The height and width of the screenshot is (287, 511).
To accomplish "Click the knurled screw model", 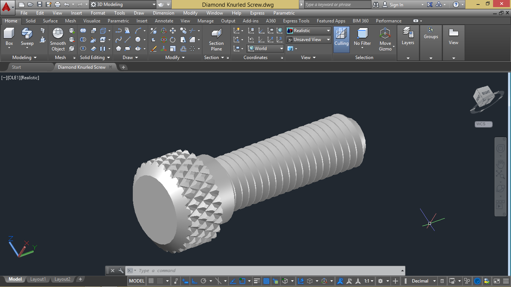I will coord(248,183).
